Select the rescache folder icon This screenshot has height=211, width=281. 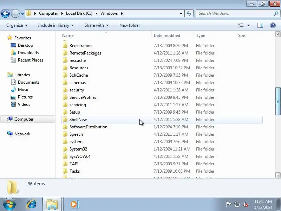(x=65, y=60)
